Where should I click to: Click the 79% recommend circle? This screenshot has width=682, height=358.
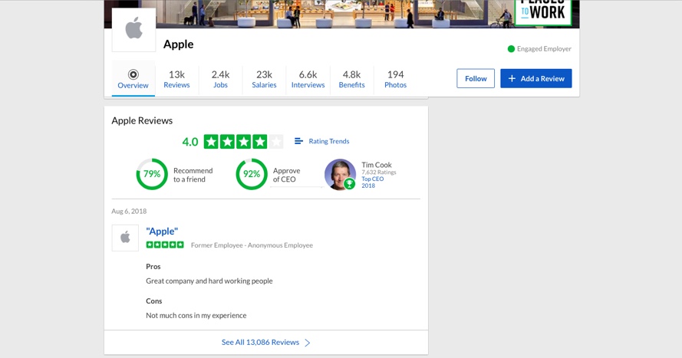point(152,174)
